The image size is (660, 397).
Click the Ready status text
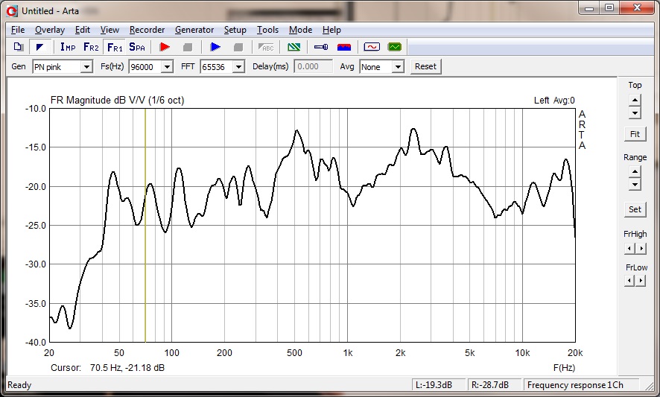click(x=19, y=385)
